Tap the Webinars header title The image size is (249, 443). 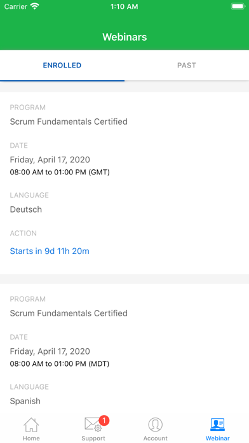coord(124,37)
